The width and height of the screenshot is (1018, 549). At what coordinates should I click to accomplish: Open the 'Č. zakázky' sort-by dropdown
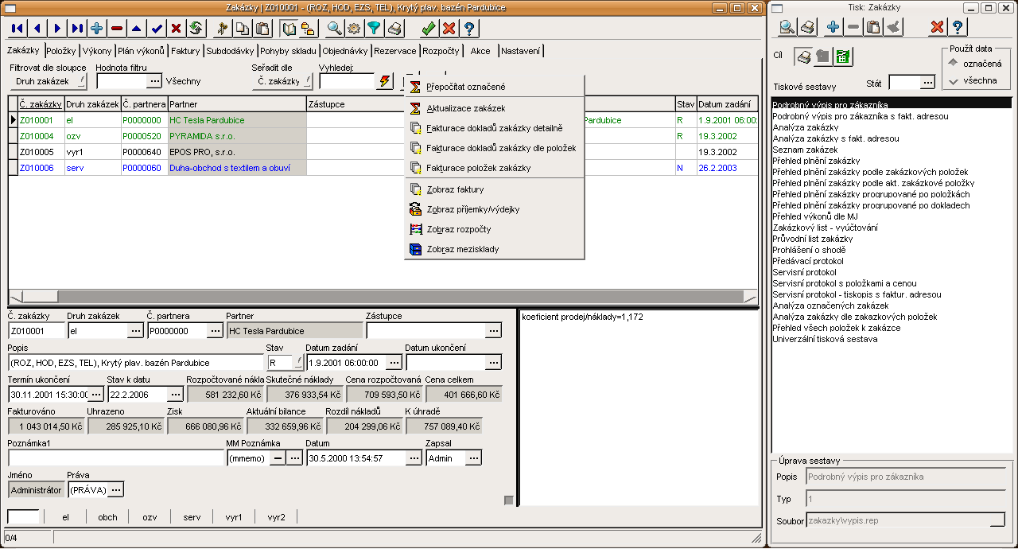282,81
